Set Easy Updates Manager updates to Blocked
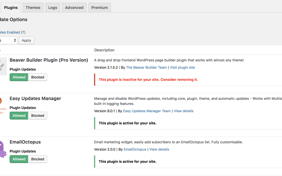282x176 pixels. click(38, 116)
